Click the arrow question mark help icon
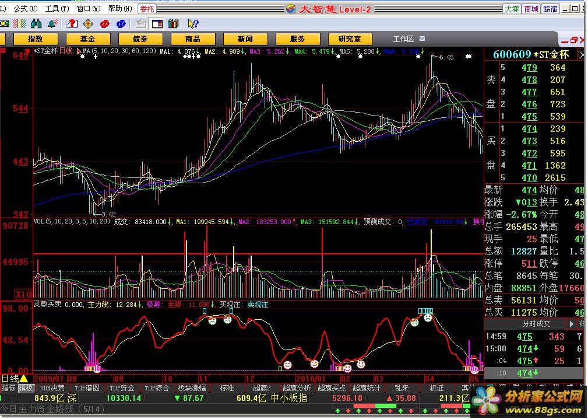Screen dimensions: 588x419 (193, 24)
